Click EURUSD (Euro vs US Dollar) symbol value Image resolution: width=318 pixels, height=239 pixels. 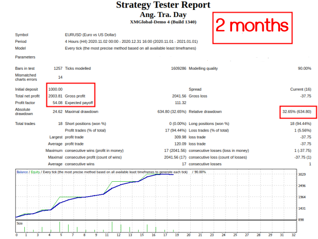[x=90, y=35]
